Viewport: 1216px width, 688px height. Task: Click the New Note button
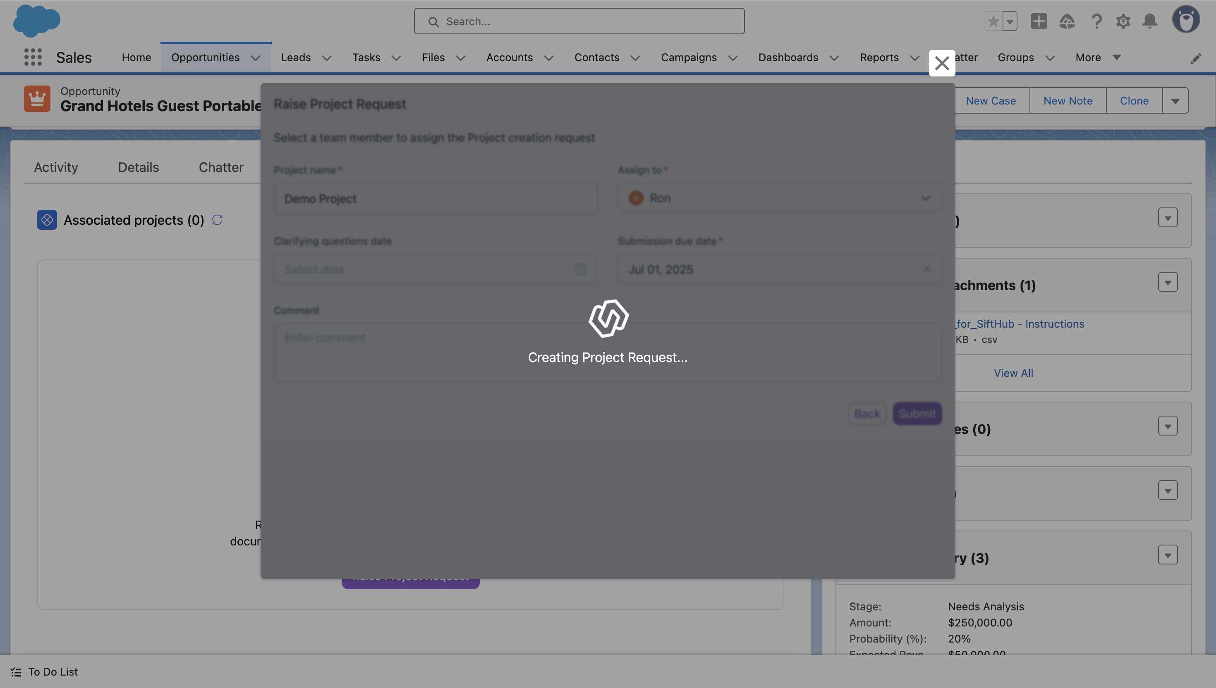(1068, 101)
